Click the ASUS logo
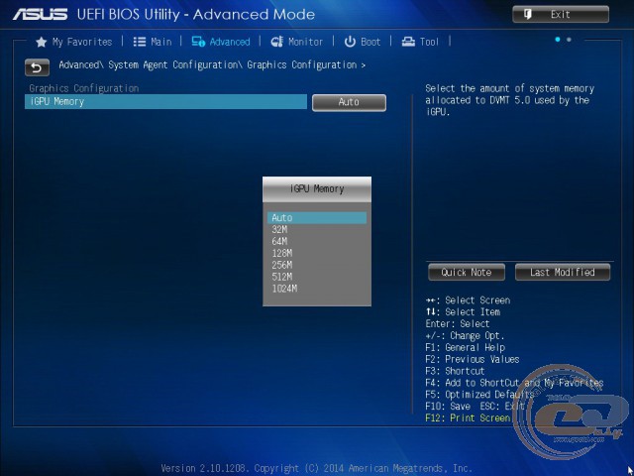634x476 pixels. (40, 15)
